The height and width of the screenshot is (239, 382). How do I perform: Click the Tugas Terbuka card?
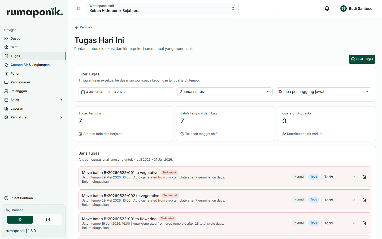[x=123, y=124]
